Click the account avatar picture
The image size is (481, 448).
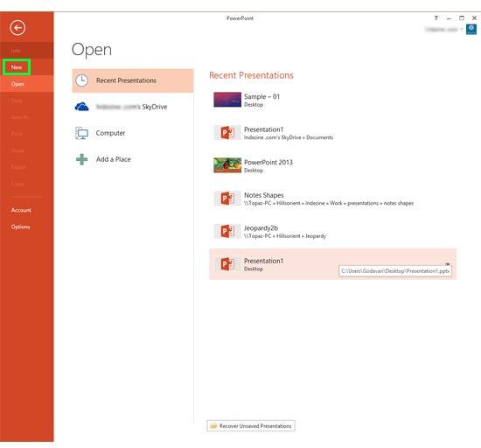471,30
